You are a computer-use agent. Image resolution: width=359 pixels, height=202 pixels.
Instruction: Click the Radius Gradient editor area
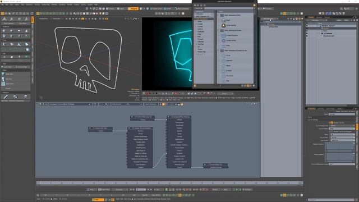(340, 147)
